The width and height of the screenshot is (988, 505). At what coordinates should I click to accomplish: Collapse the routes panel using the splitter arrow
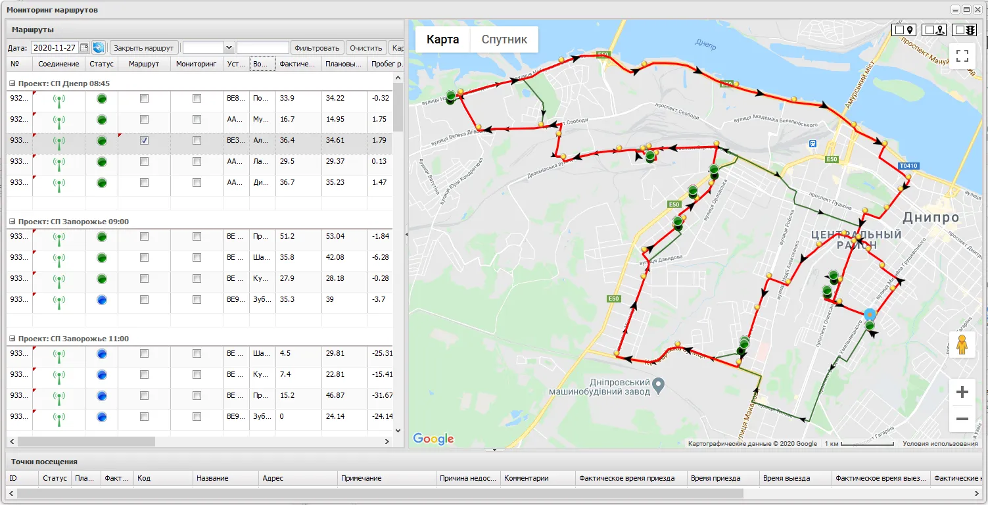click(406, 234)
